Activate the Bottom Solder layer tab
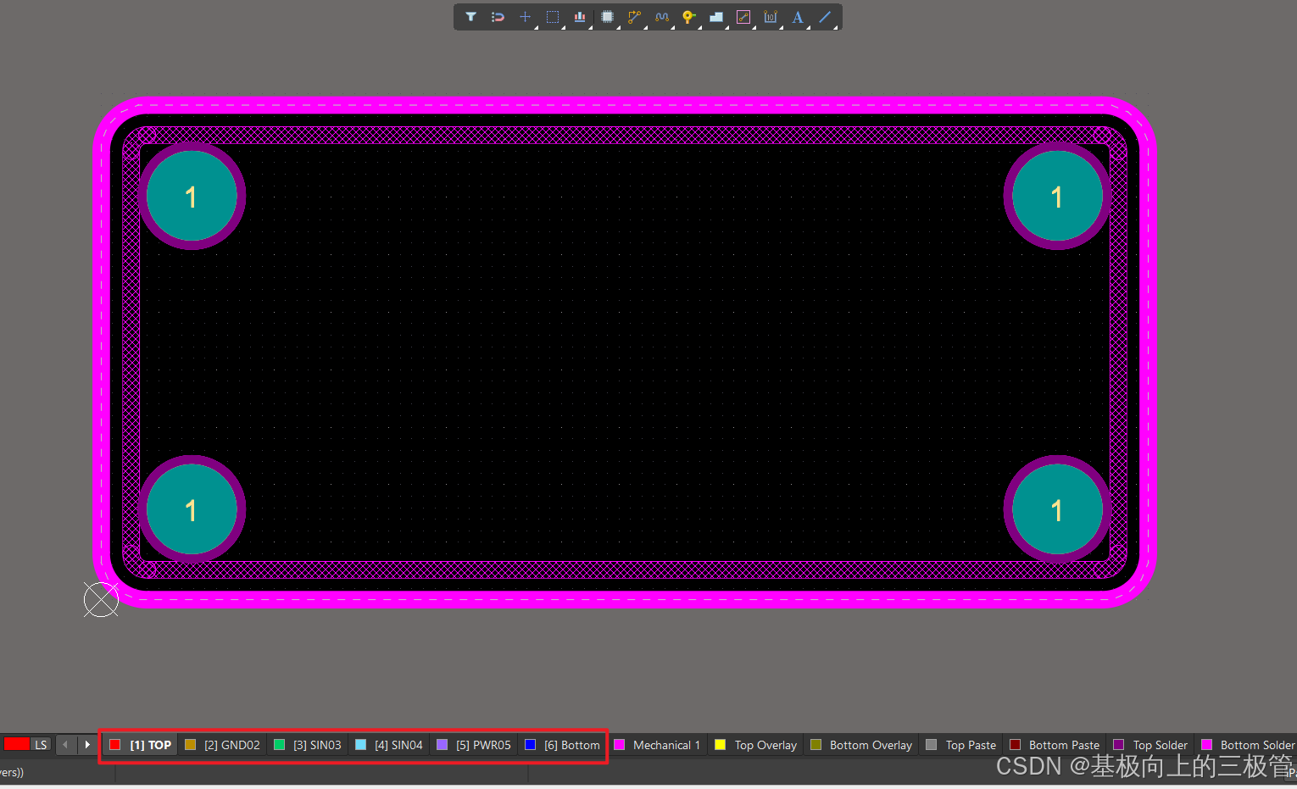The image size is (1297, 789). click(x=1247, y=745)
